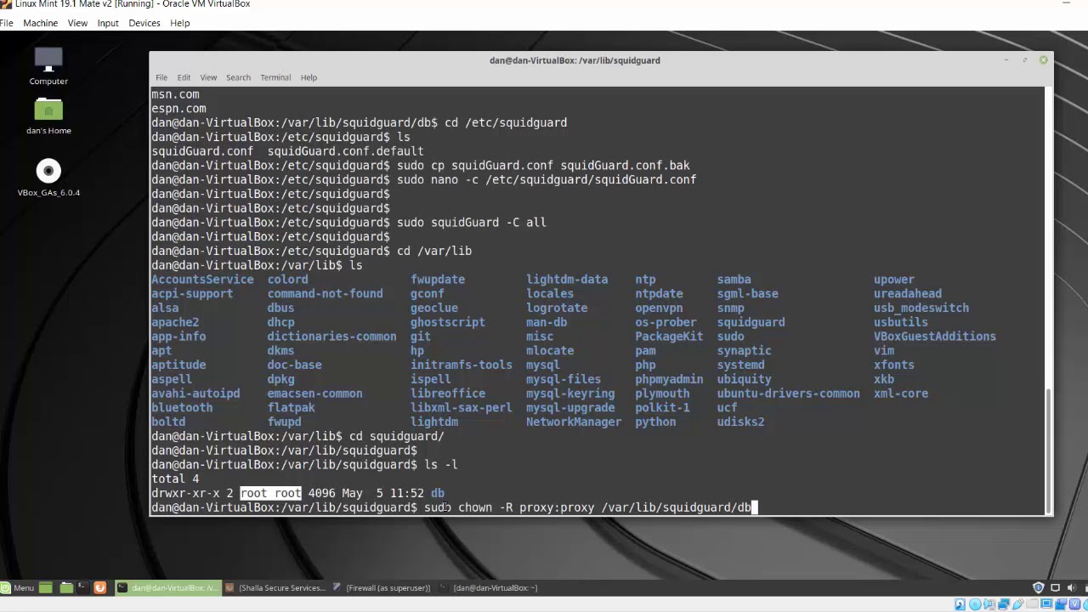Open the volume tray icon
The height and width of the screenshot is (612, 1088).
pos(1073,587)
